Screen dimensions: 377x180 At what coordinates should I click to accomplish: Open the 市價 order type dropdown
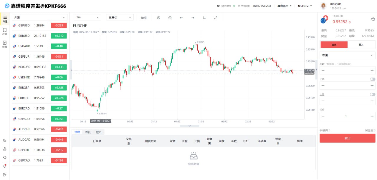(x=348, y=55)
